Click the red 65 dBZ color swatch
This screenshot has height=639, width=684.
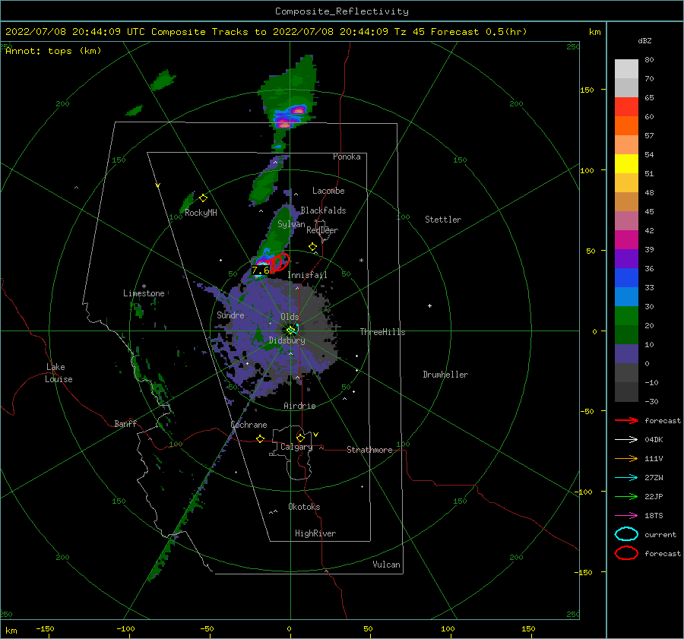(626, 107)
